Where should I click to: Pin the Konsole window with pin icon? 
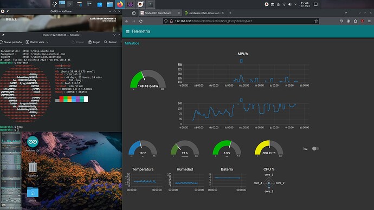3,35
